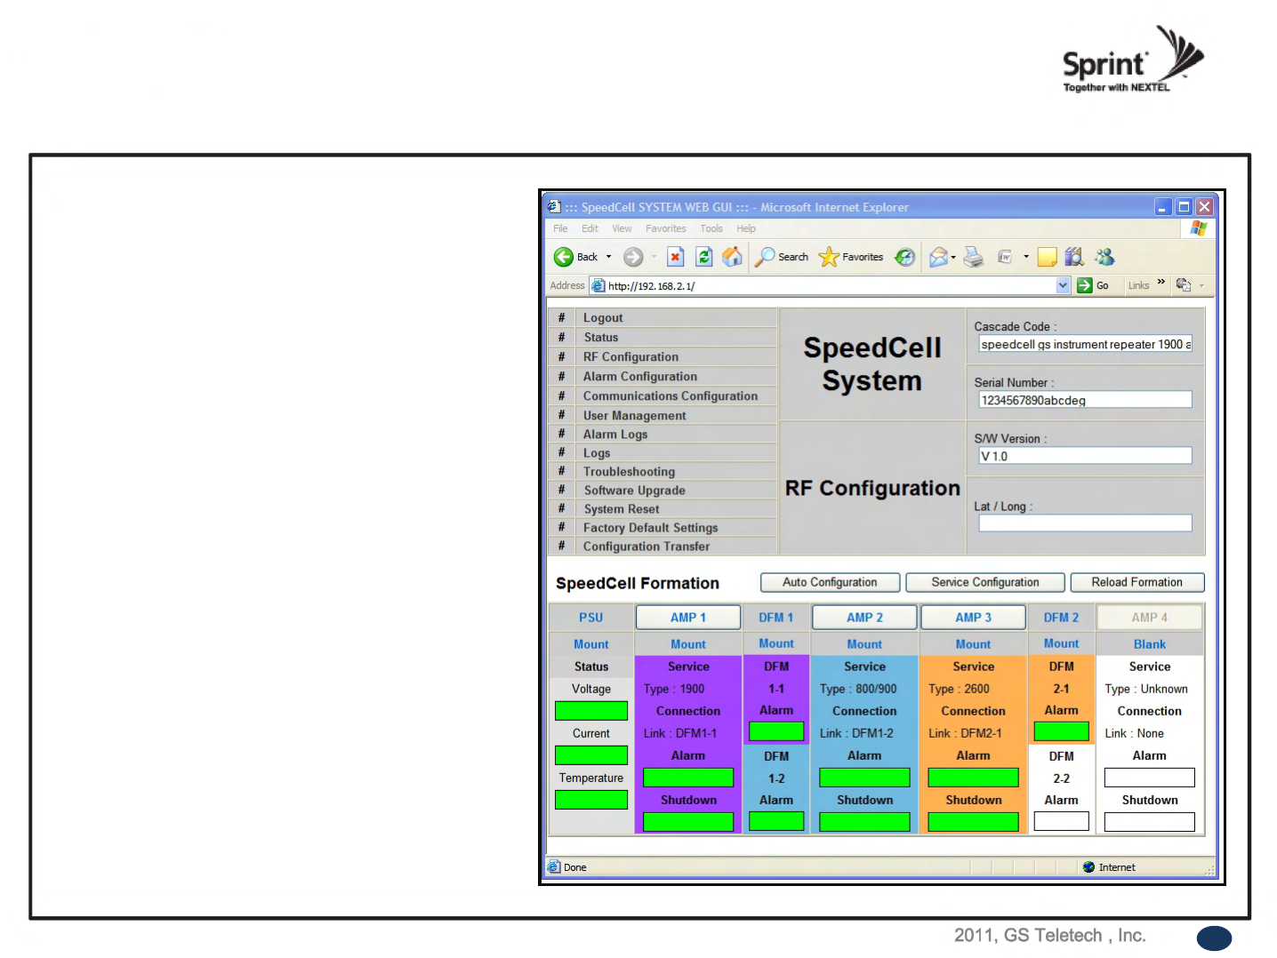The width and height of the screenshot is (1277, 958).
Task: Go to the Home page icon
Action: coord(732,257)
